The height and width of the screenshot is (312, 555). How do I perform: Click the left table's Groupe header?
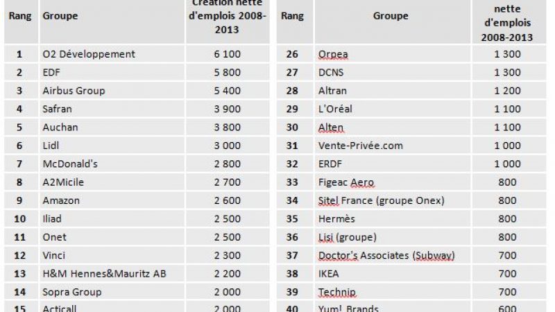click(x=60, y=15)
